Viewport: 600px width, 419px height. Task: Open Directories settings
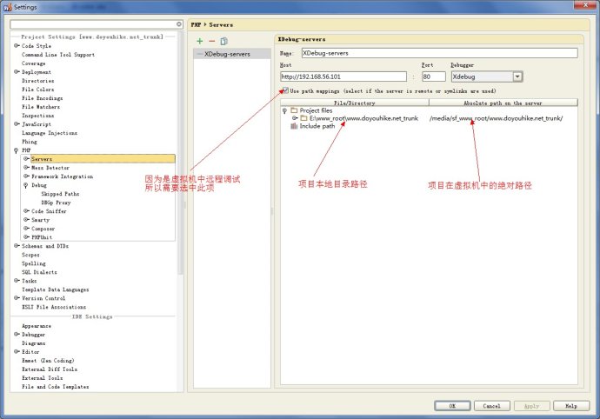[38, 81]
